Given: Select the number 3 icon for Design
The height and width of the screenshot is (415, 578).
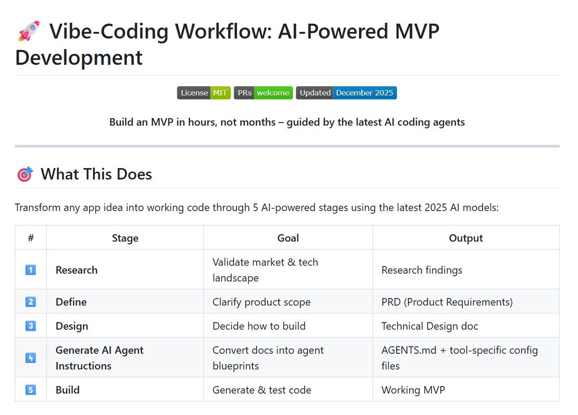Looking at the screenshot, I should click(30, 326).
